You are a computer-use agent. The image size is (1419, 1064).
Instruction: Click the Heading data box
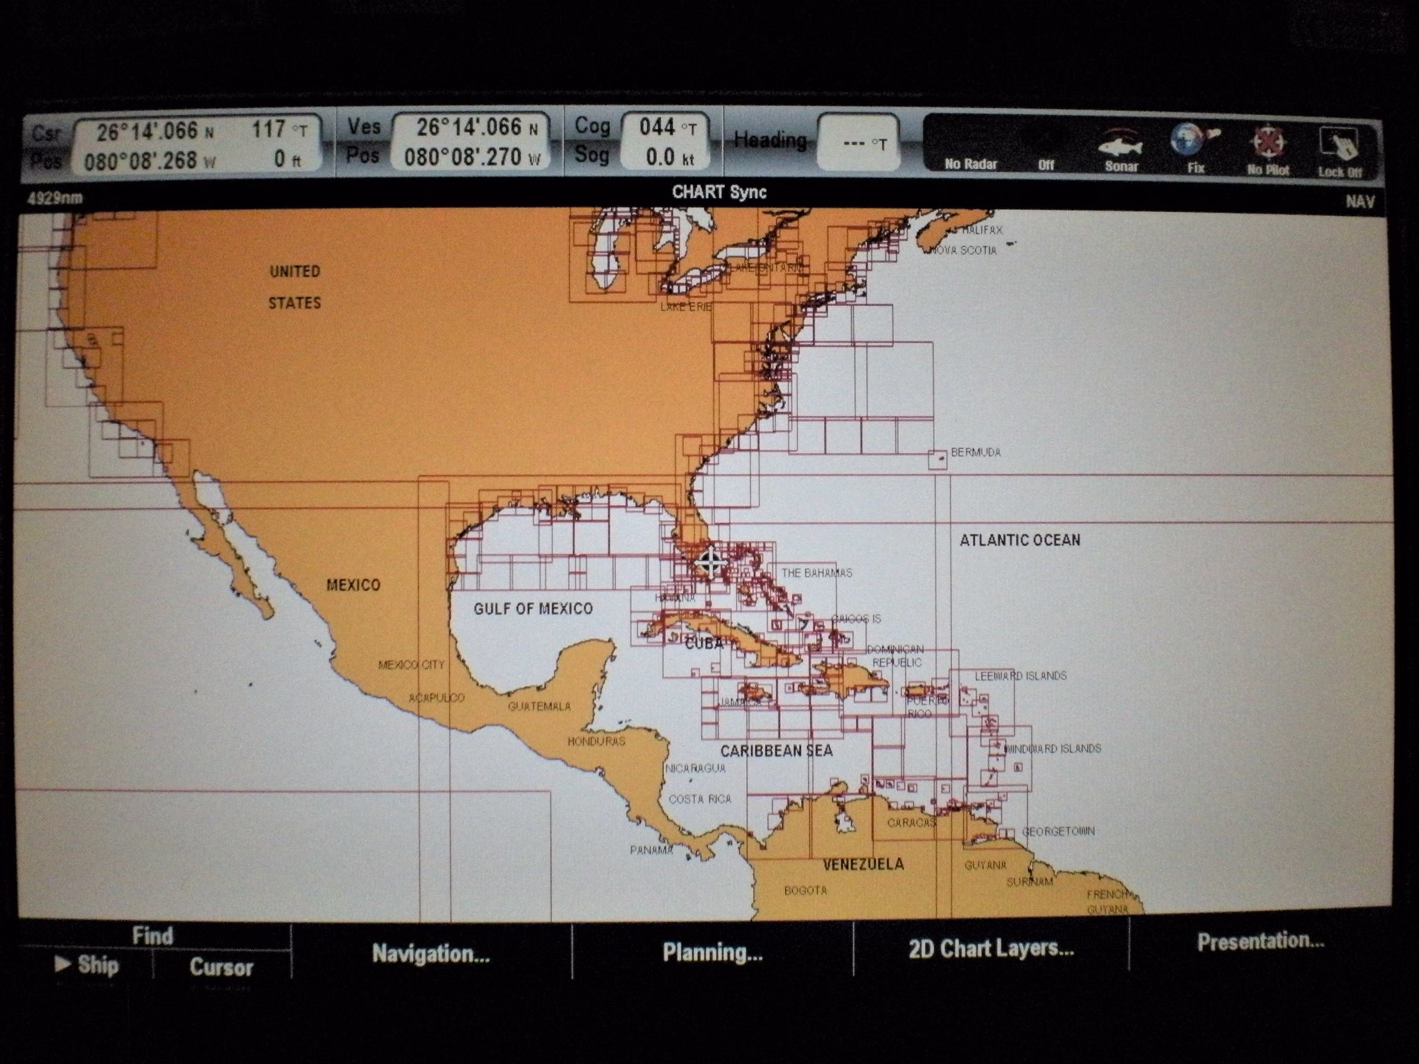(x=858, y=143)
